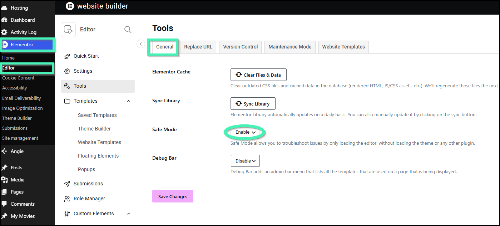Viewport: 500px width, 226px height.
Task: Click the Tools page heading
Action: tap(163, 28)
